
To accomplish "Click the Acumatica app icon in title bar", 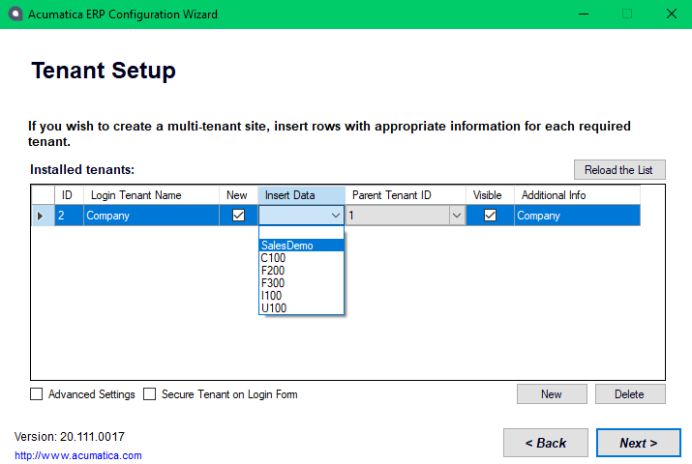I will point(15,14).
